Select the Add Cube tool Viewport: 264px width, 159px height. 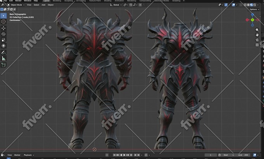(x=3, y=65)
